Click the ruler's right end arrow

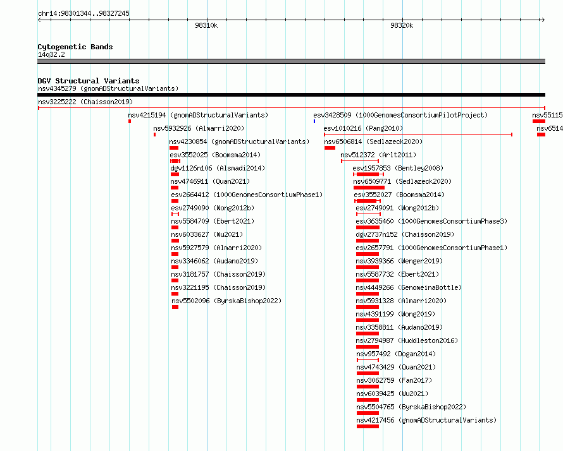coord(543,20)
